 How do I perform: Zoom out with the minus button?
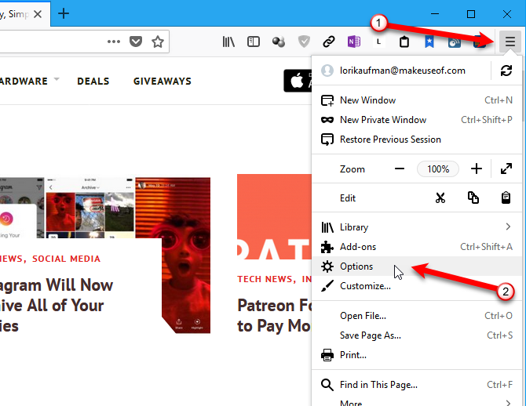tap(400, 169)
